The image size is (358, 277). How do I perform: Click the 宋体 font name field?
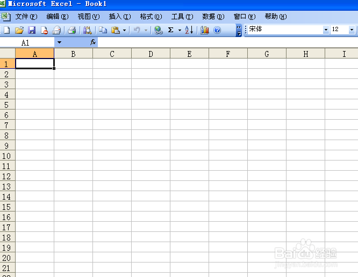point(285,30)
